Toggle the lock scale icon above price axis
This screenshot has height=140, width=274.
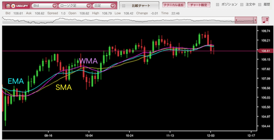(265, 20)
